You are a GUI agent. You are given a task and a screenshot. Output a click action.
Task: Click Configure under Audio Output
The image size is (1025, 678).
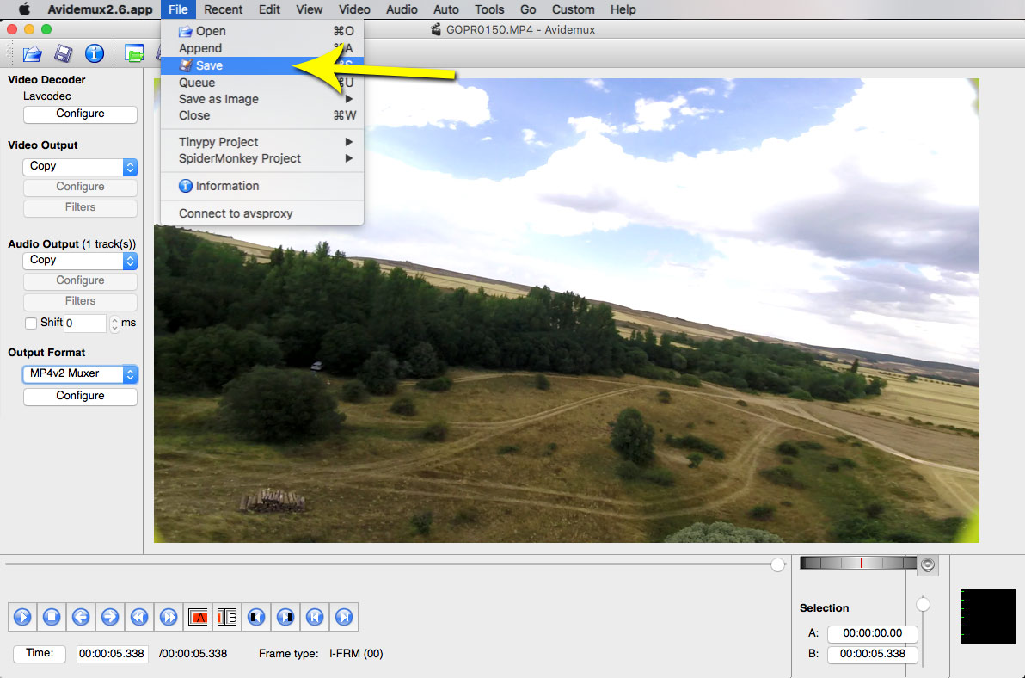(x=81, y=280)
